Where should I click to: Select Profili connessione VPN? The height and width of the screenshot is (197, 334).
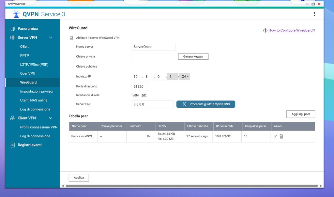(39, 127)
